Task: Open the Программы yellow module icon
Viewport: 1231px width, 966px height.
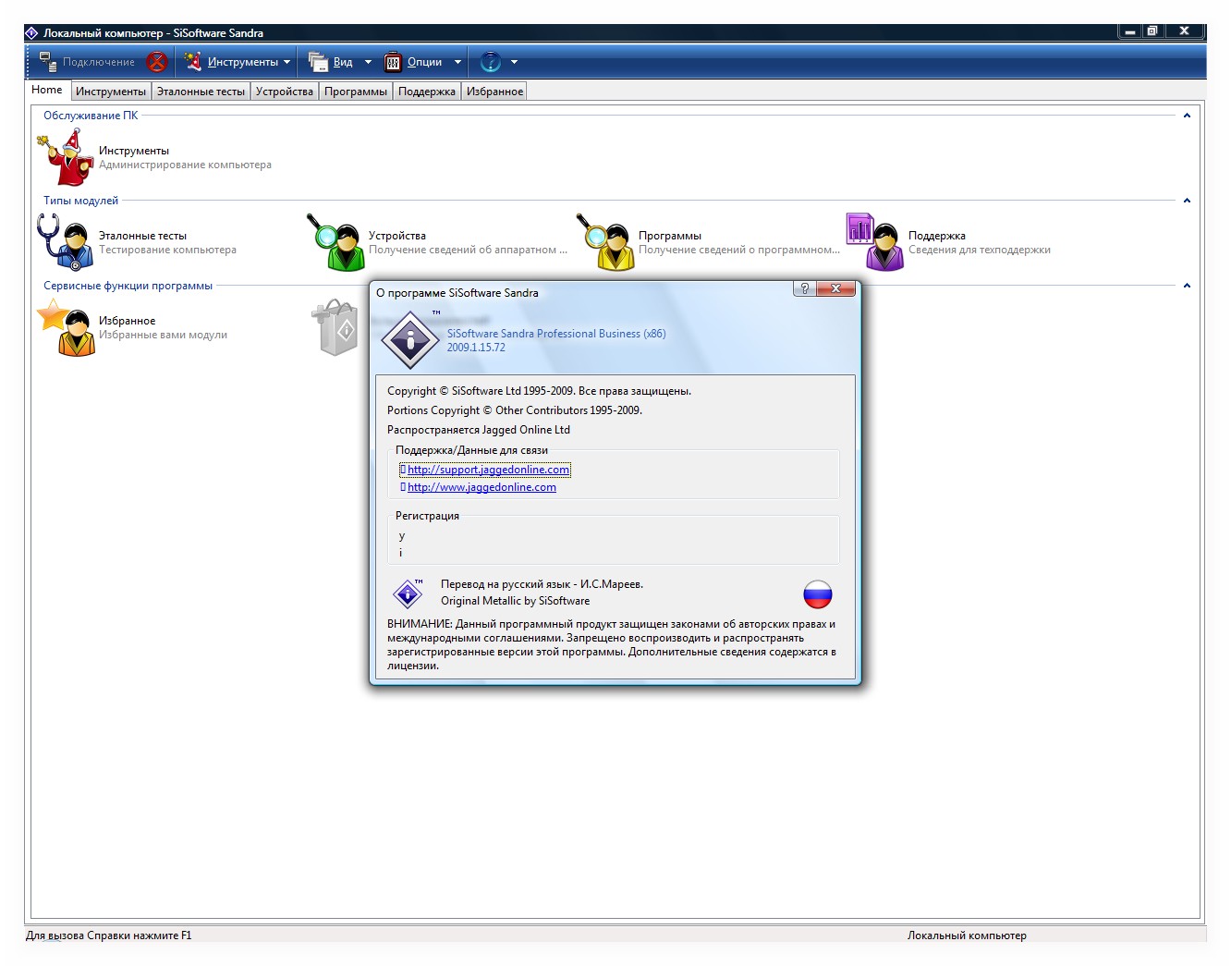Action: (605, 242)
